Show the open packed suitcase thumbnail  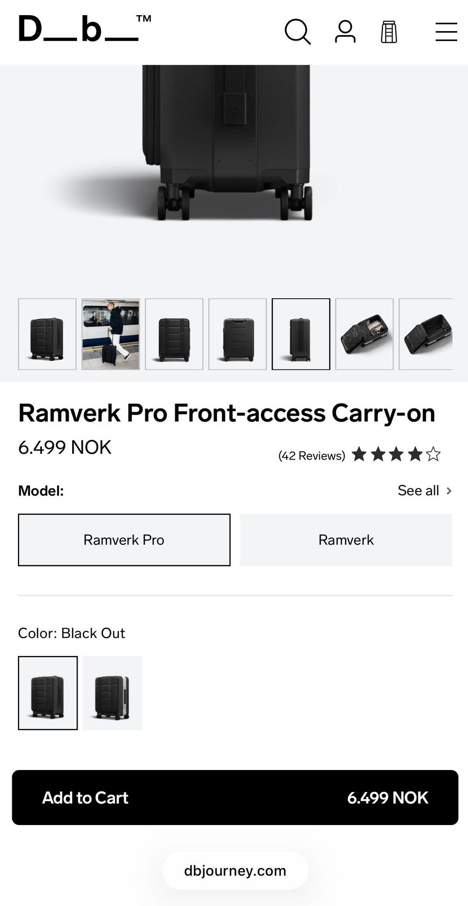click(x=364, y=334)
